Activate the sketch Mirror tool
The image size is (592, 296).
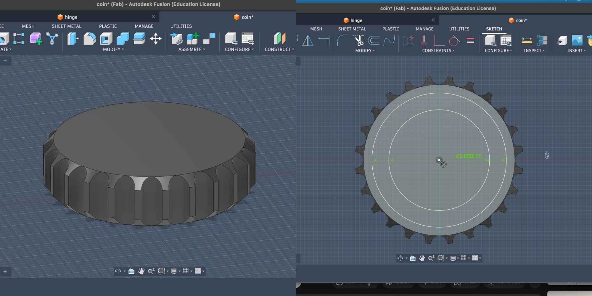(308, 41)
